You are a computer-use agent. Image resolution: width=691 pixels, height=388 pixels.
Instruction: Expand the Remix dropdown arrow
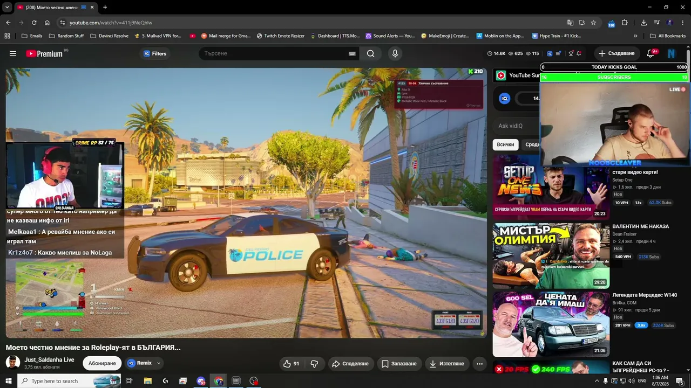(159, 363)
